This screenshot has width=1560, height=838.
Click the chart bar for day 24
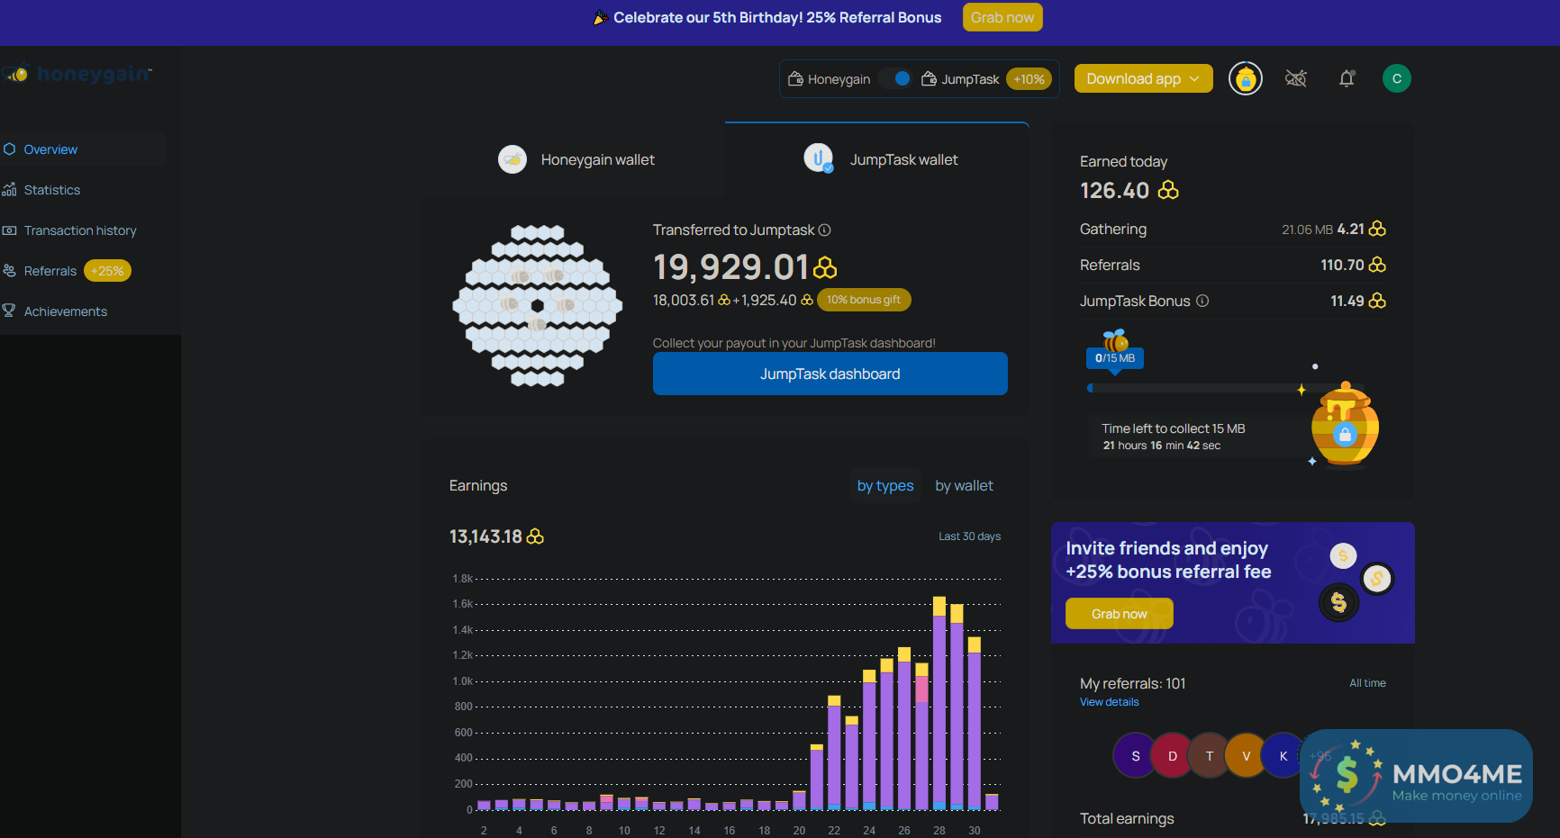(x=869, y=740)
